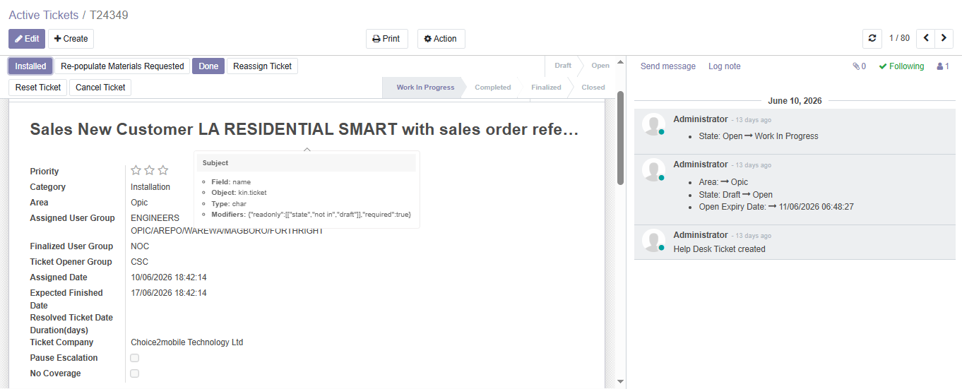Click Ticket Opener Group value CSC
The height and width of the screenshot is (389, 962).
pyautogui.click(x=140, y=262)
